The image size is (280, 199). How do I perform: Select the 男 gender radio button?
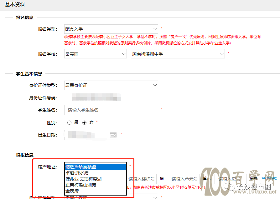(69, 122)
